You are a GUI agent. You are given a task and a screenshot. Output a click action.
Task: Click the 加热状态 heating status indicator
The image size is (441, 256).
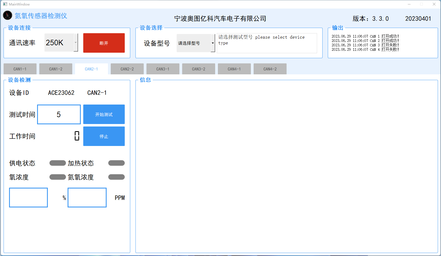117,163
